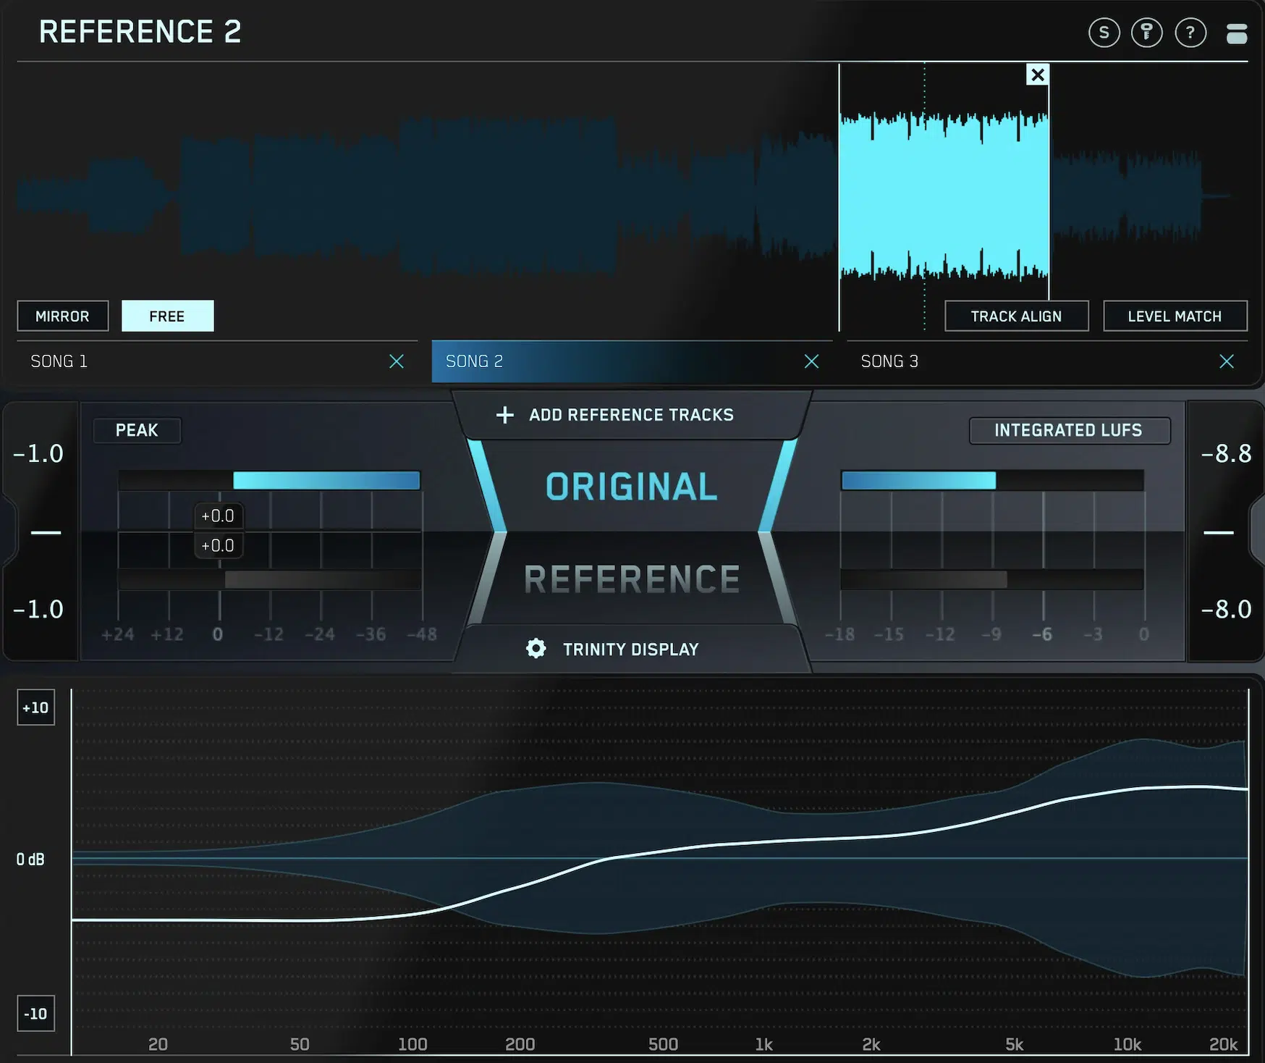1265x1063 pixels.
Task: Click the original peak level meter bar
Action: coord(269,480)
